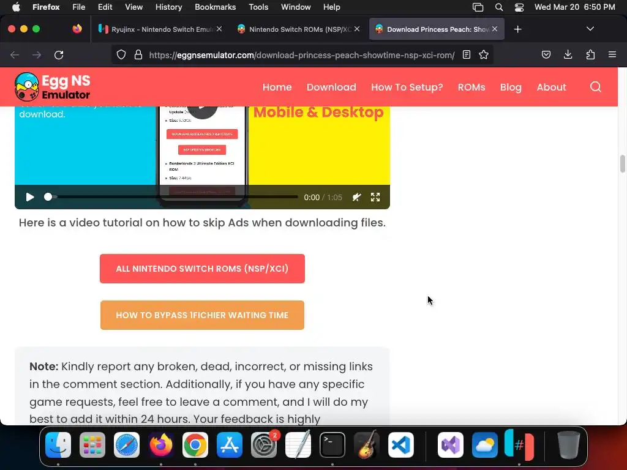This screenshot has width=627, height=470.
Task: Open How To Setup? page
Action: click(x=407, y=87)
